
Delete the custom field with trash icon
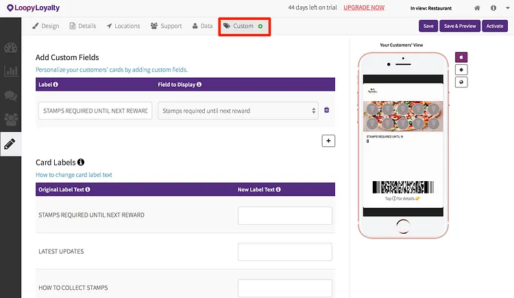tap(326, 110)
